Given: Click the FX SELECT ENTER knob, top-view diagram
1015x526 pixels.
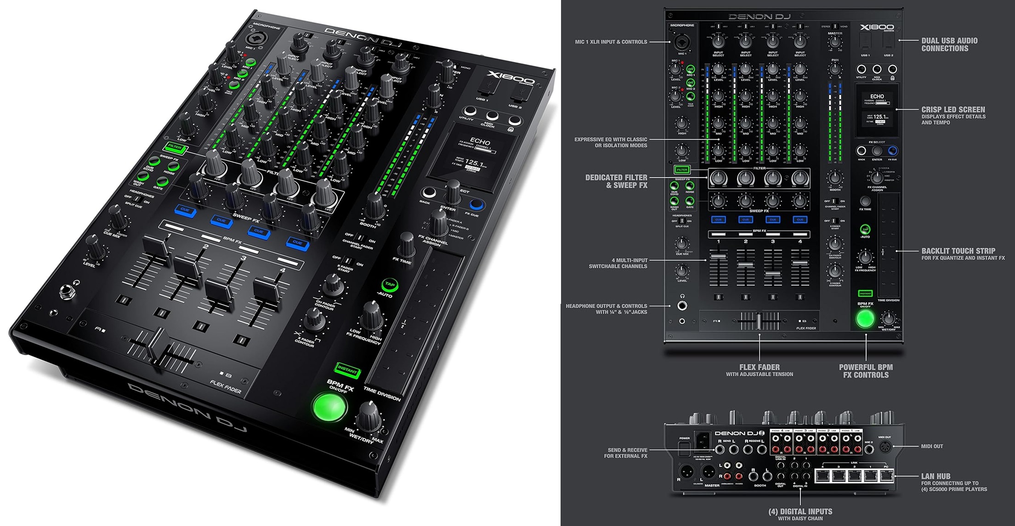Looking at the screenshot, I should 877,151.
